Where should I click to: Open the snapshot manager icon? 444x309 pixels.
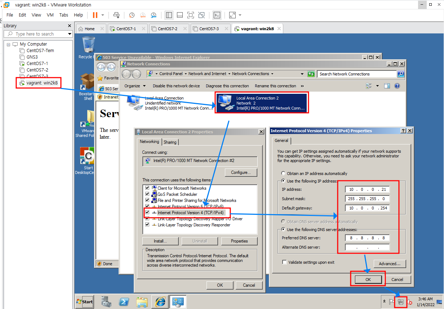pos(154,15)
